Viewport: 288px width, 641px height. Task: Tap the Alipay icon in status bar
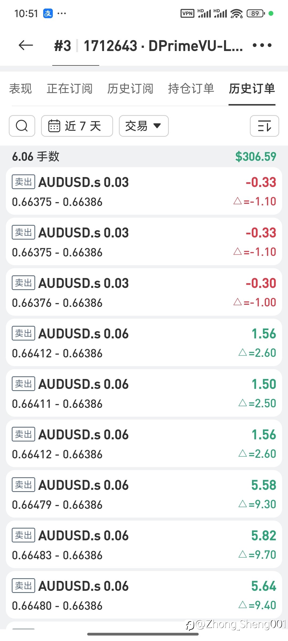click(48, 13)
